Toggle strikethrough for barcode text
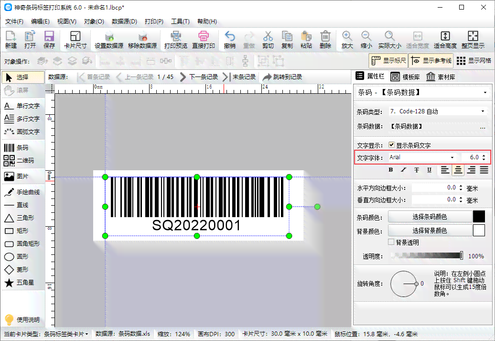This screenshot has width=495, height=341. click(417, 170)
